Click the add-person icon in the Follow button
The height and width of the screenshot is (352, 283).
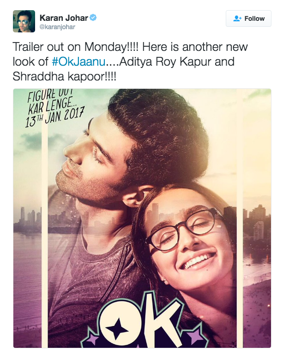pos(237,19)
